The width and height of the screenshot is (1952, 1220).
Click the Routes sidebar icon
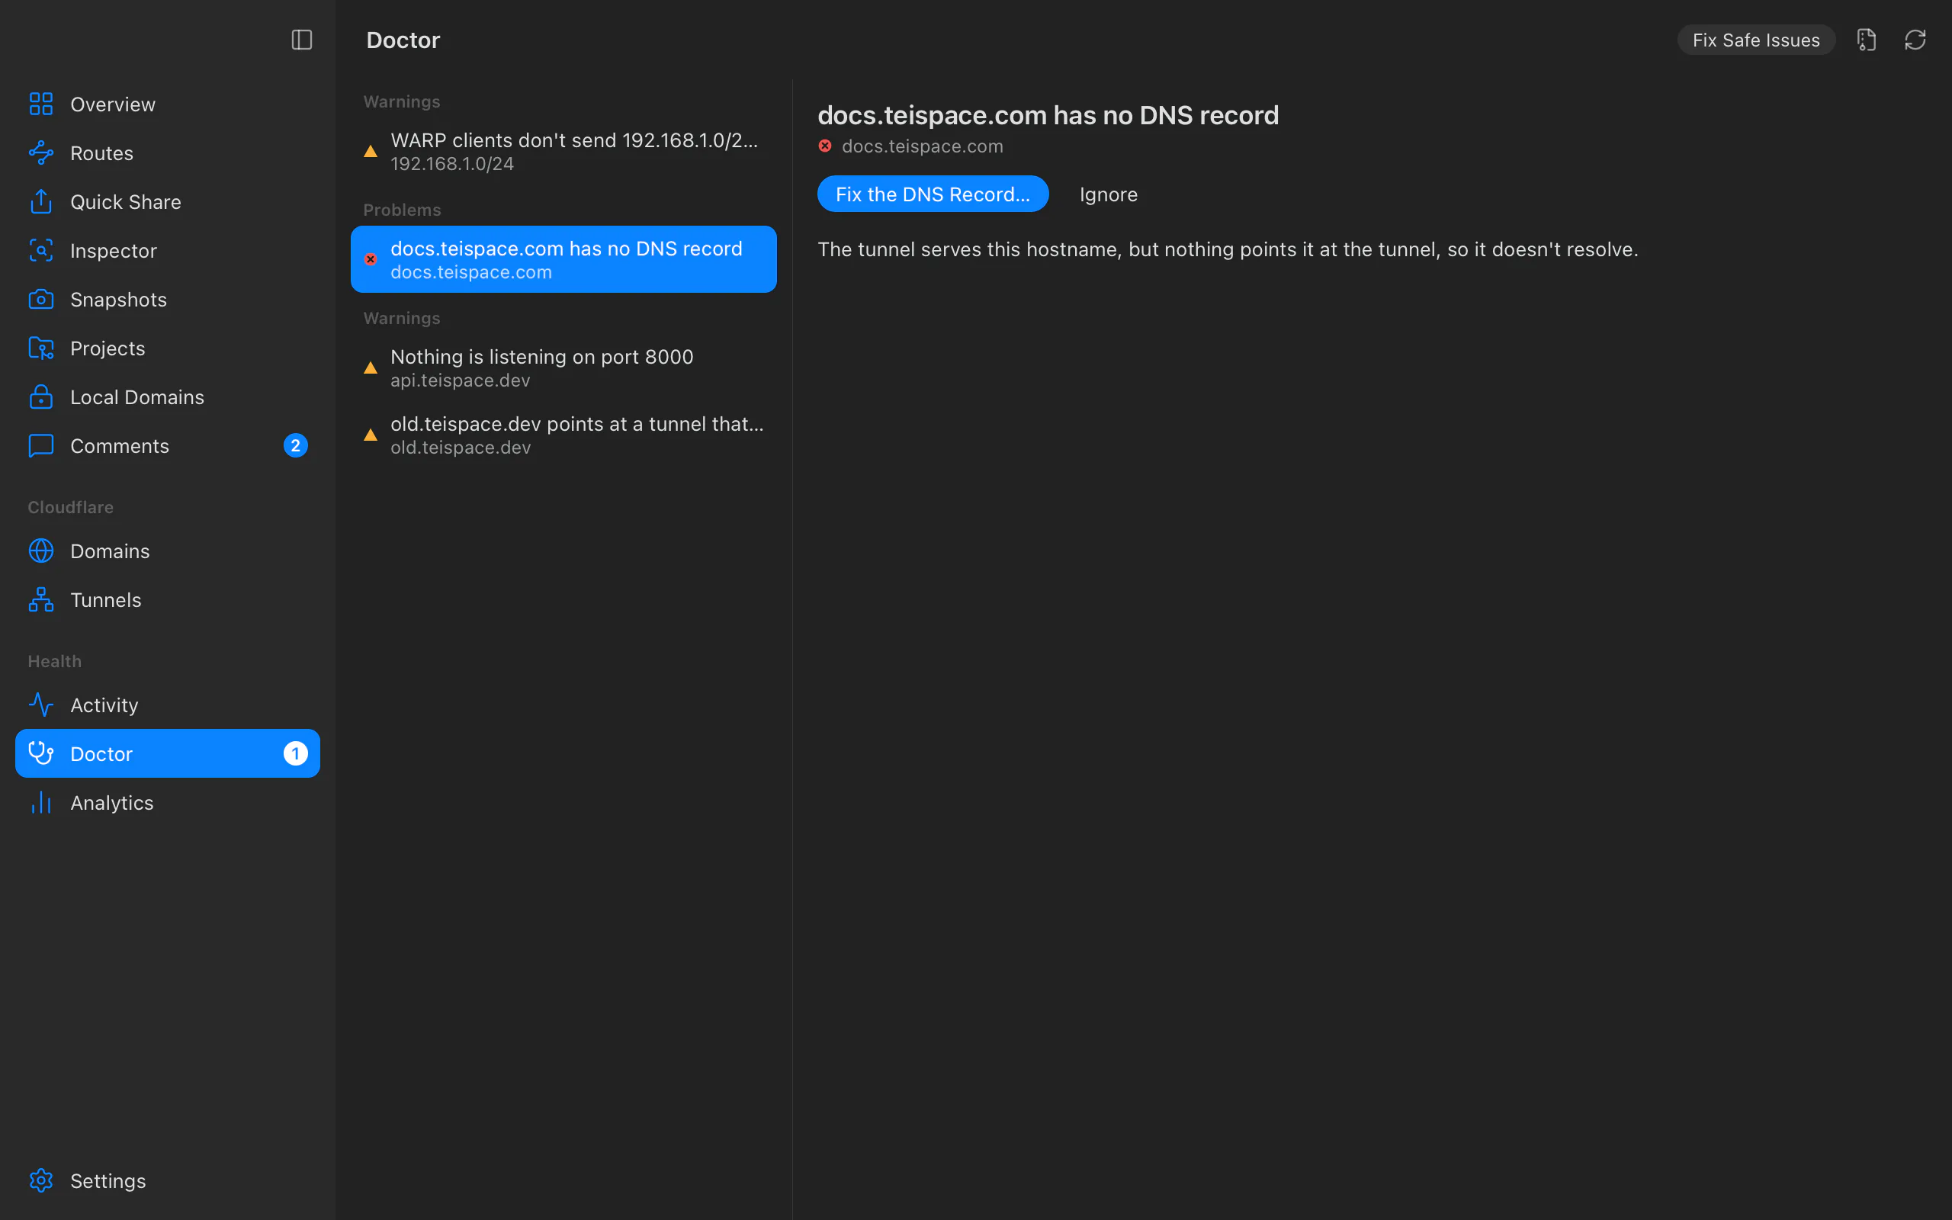41,152
